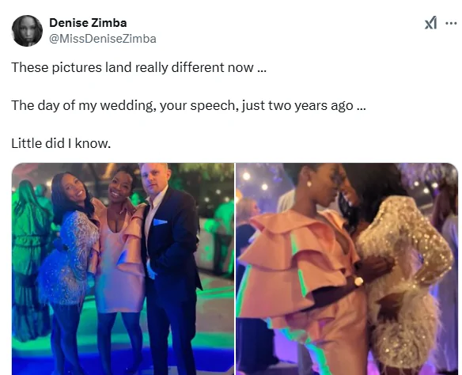The width and height of the screenshot is (462, 375).
Task: Click the white pocket square on the suit
Action: 160,222
